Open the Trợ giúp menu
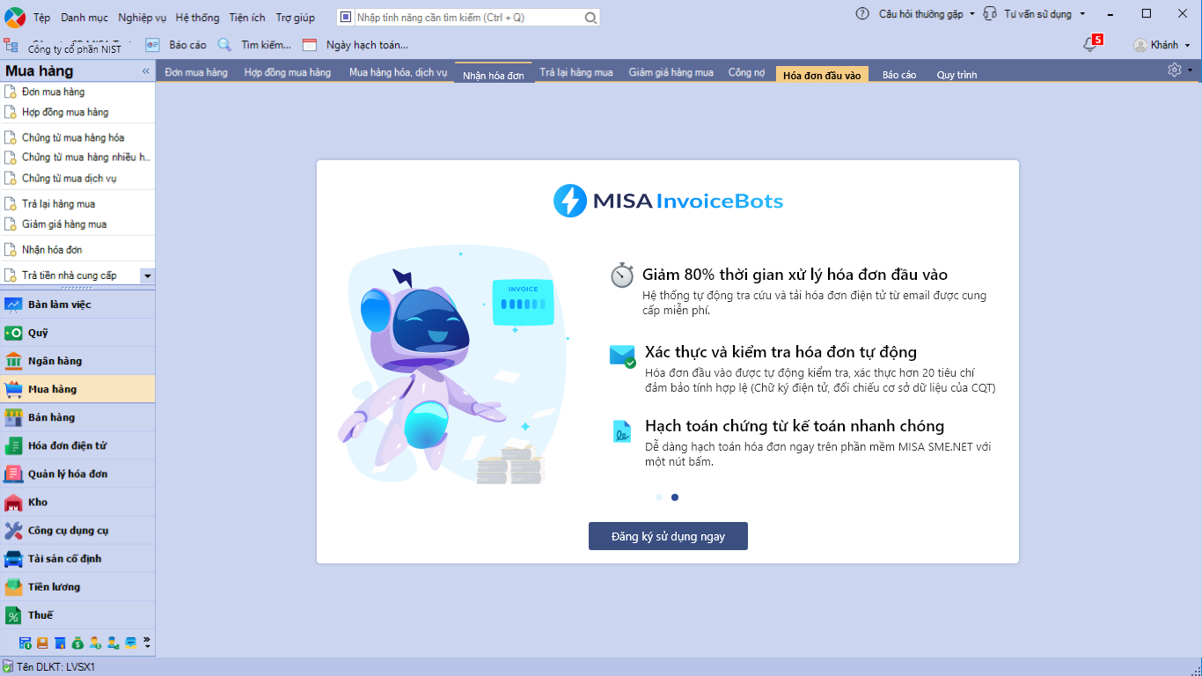This screenshot has width=1202, height=676. 295,18
